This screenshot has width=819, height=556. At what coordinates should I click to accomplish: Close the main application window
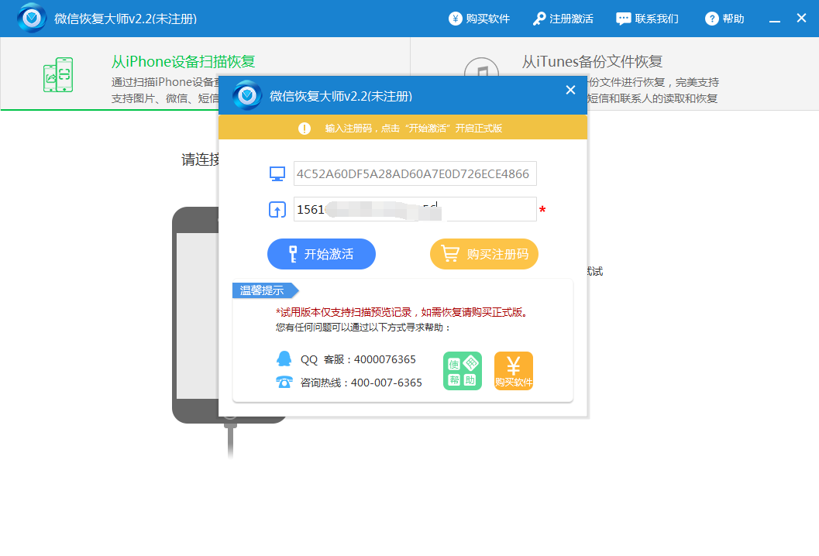tap(801, 19)
